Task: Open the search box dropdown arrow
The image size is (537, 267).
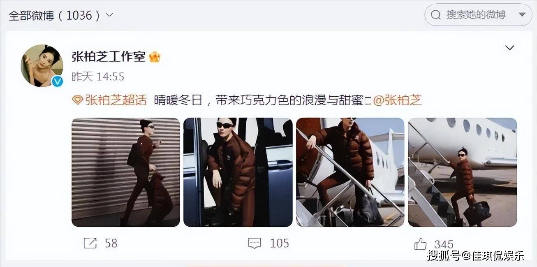Action: point(522,15)
